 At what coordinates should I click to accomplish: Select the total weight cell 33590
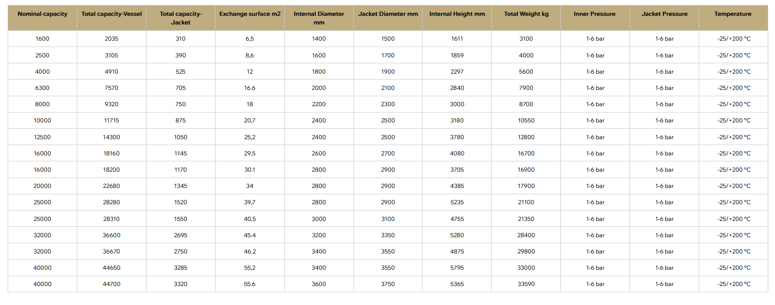pyautogui.click(x=526, y=284)
